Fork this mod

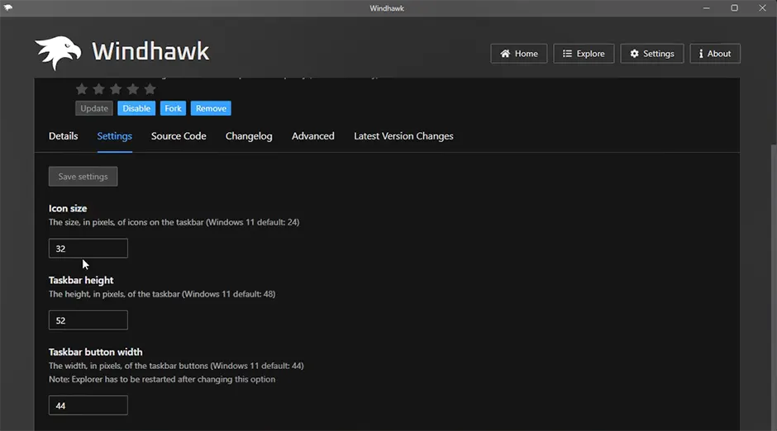click(173, 108)
